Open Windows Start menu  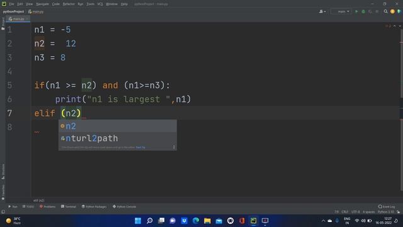pyautogui.click(x=138, y=221)
